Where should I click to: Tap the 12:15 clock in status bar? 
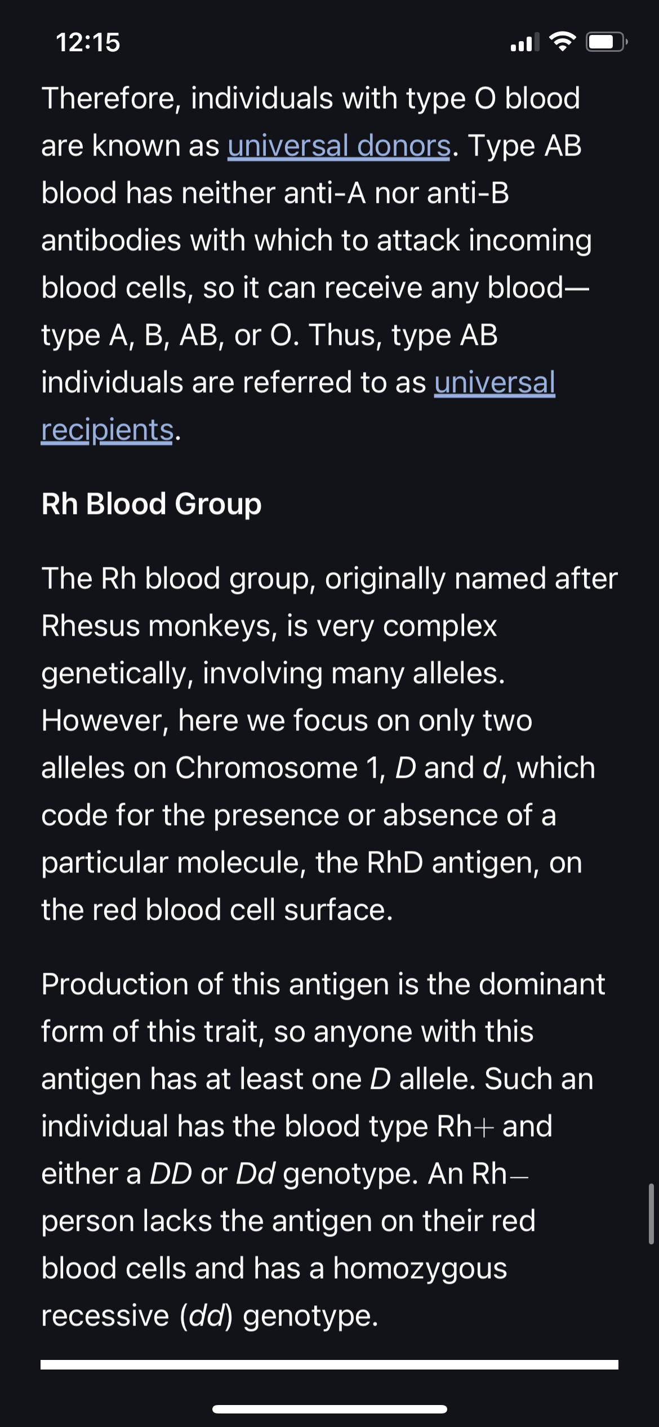(x=88, y=42)
